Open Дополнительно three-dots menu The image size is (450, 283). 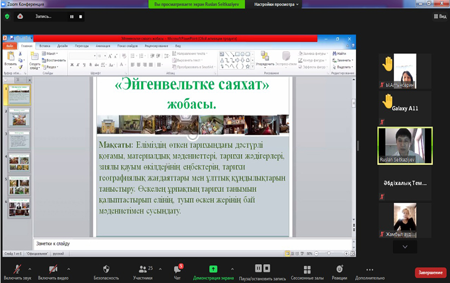point(370,269)
